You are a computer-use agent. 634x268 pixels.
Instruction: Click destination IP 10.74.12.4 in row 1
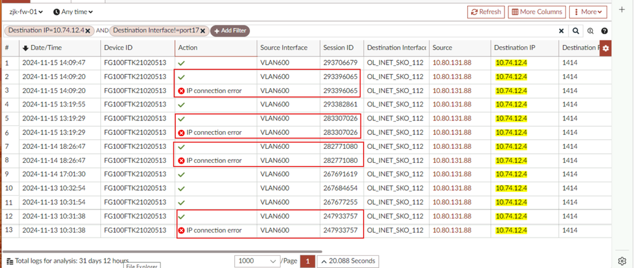(x=512, y=63)
